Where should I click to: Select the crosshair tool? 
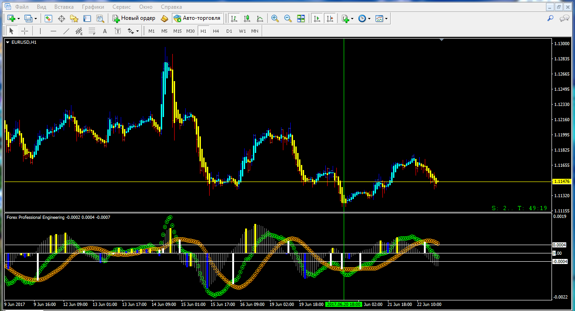25,31
